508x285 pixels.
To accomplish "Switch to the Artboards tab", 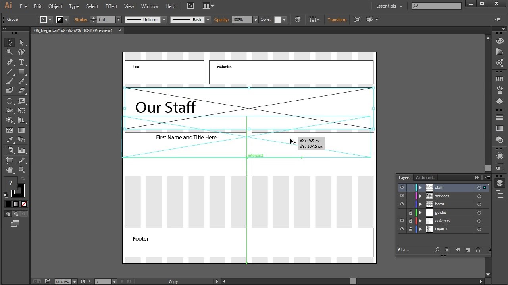I will coord(425,177).
